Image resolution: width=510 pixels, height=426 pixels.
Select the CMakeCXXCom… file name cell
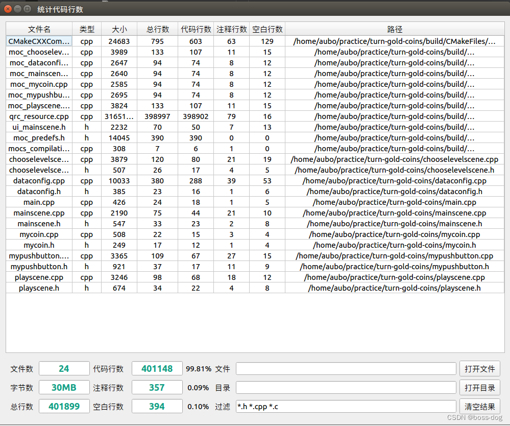[39, 41]
